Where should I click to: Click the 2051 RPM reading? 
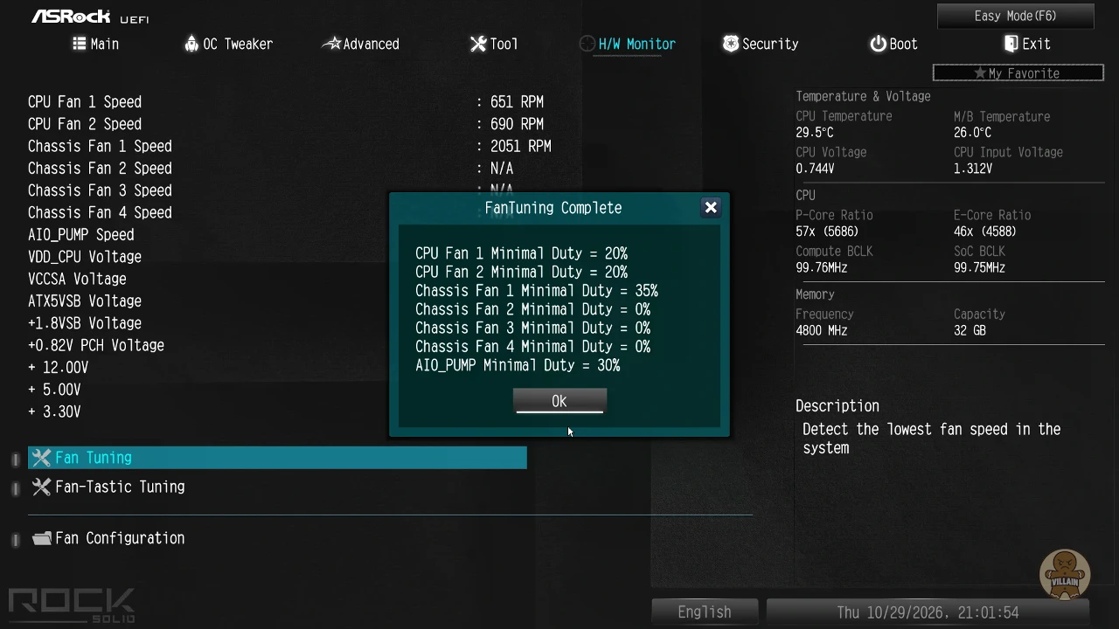click(520, 146)
